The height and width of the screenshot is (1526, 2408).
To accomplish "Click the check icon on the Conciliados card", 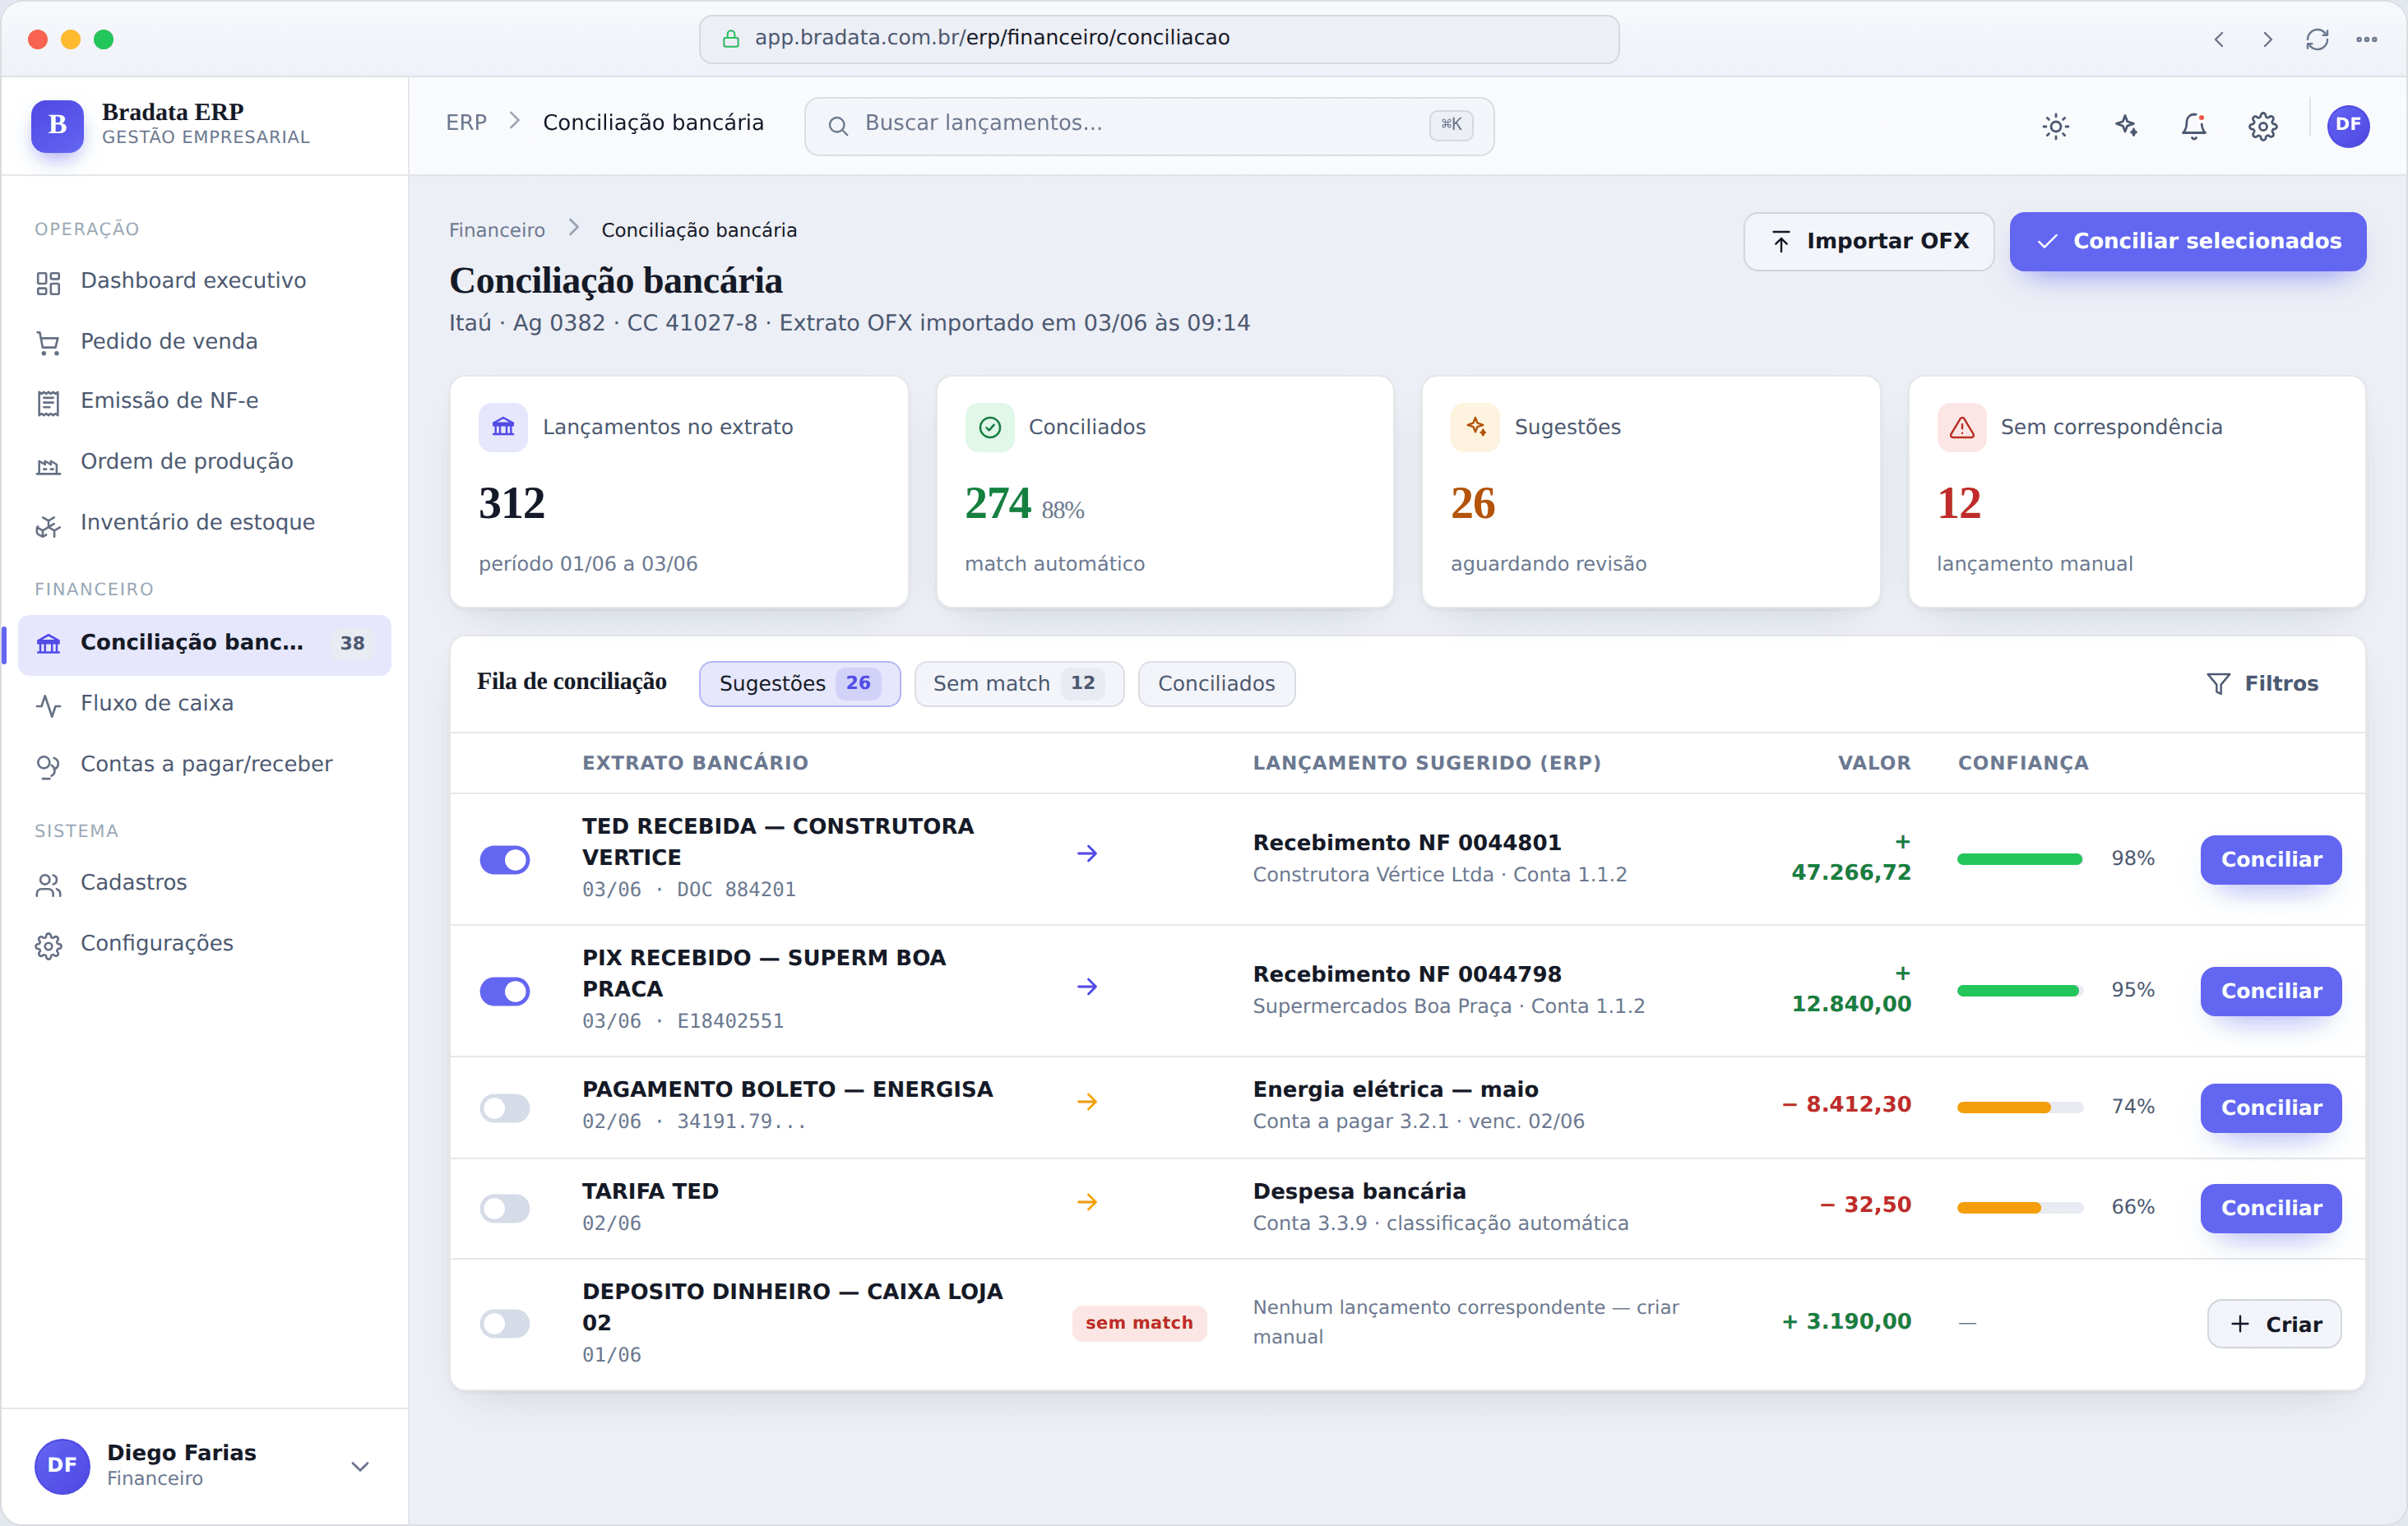I will click(x=989, y=428).
